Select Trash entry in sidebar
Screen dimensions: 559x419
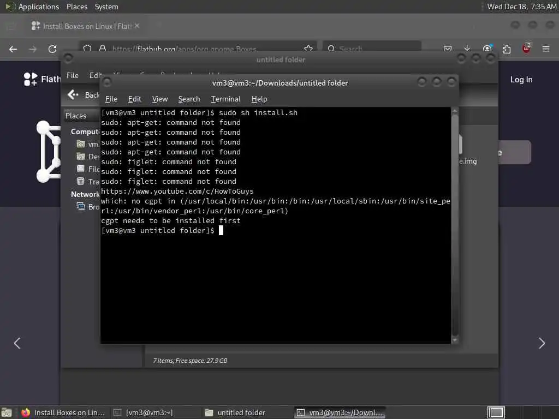88,182
